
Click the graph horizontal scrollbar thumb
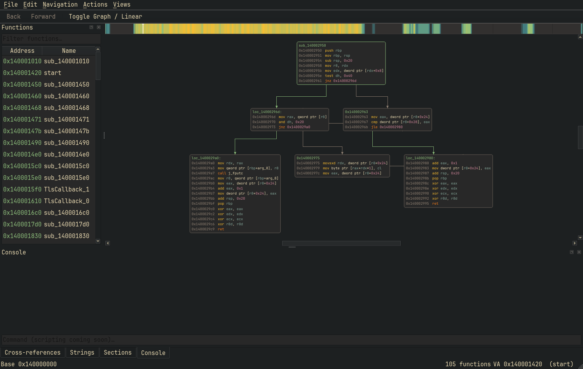pos(341,243)
